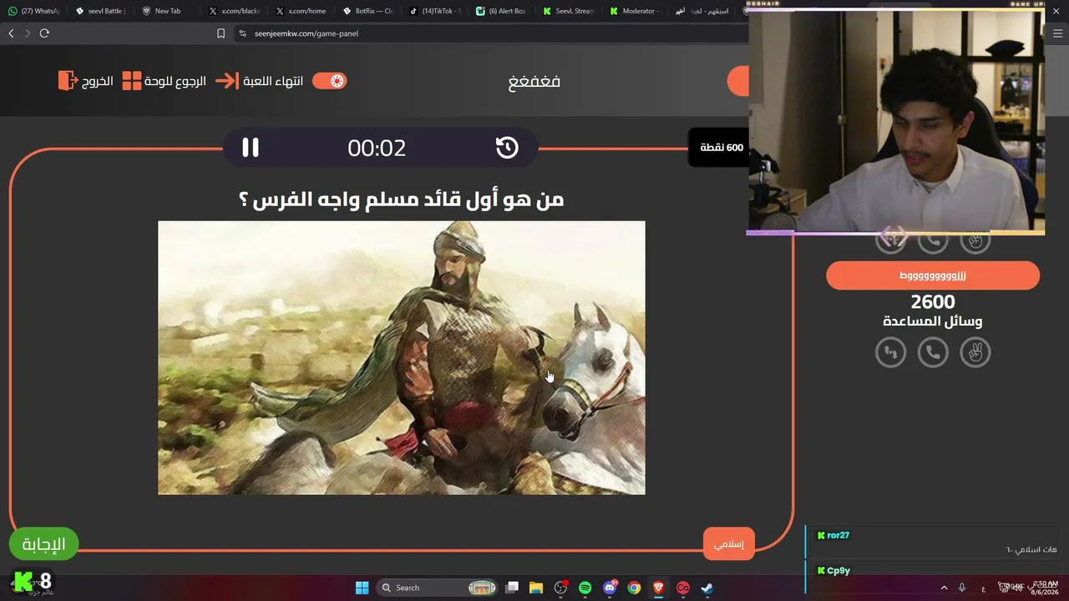This screenshot has height=601, width=1069.
Task: Open Discord from the taskbar
Action: pos(610,588)
